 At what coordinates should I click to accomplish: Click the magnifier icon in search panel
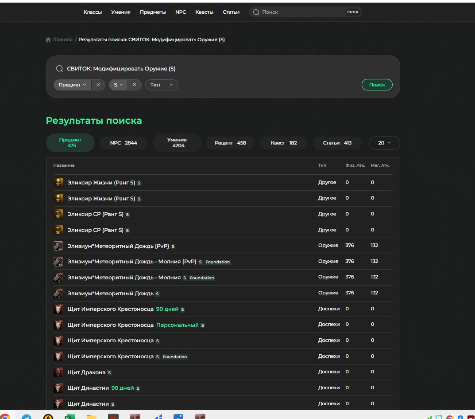(x=59, y=69)
